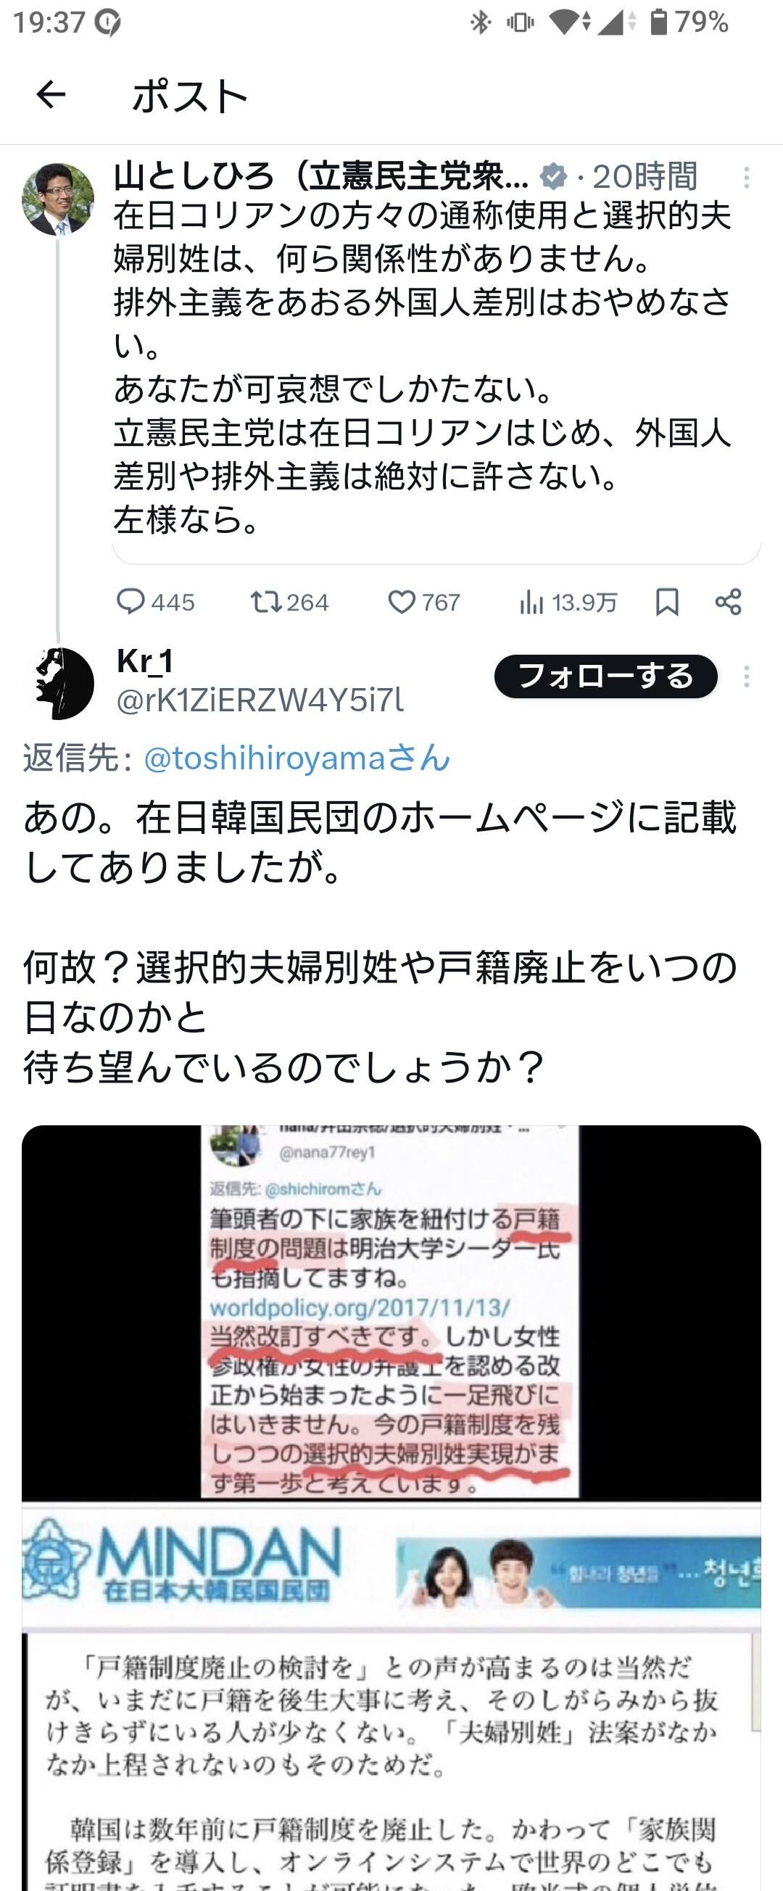Viewport: 783px width, 1891px height.
Task: Open more options menu for 山としひろ's post
Action: (746, 178)
